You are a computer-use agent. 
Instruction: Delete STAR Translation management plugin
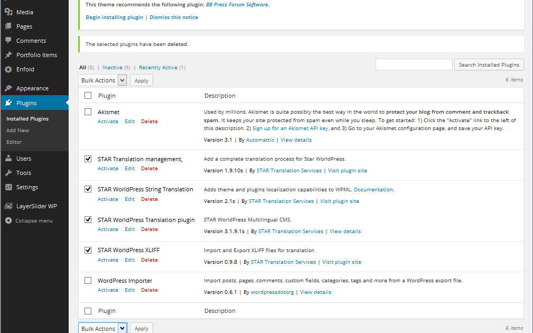pos(149,169)
